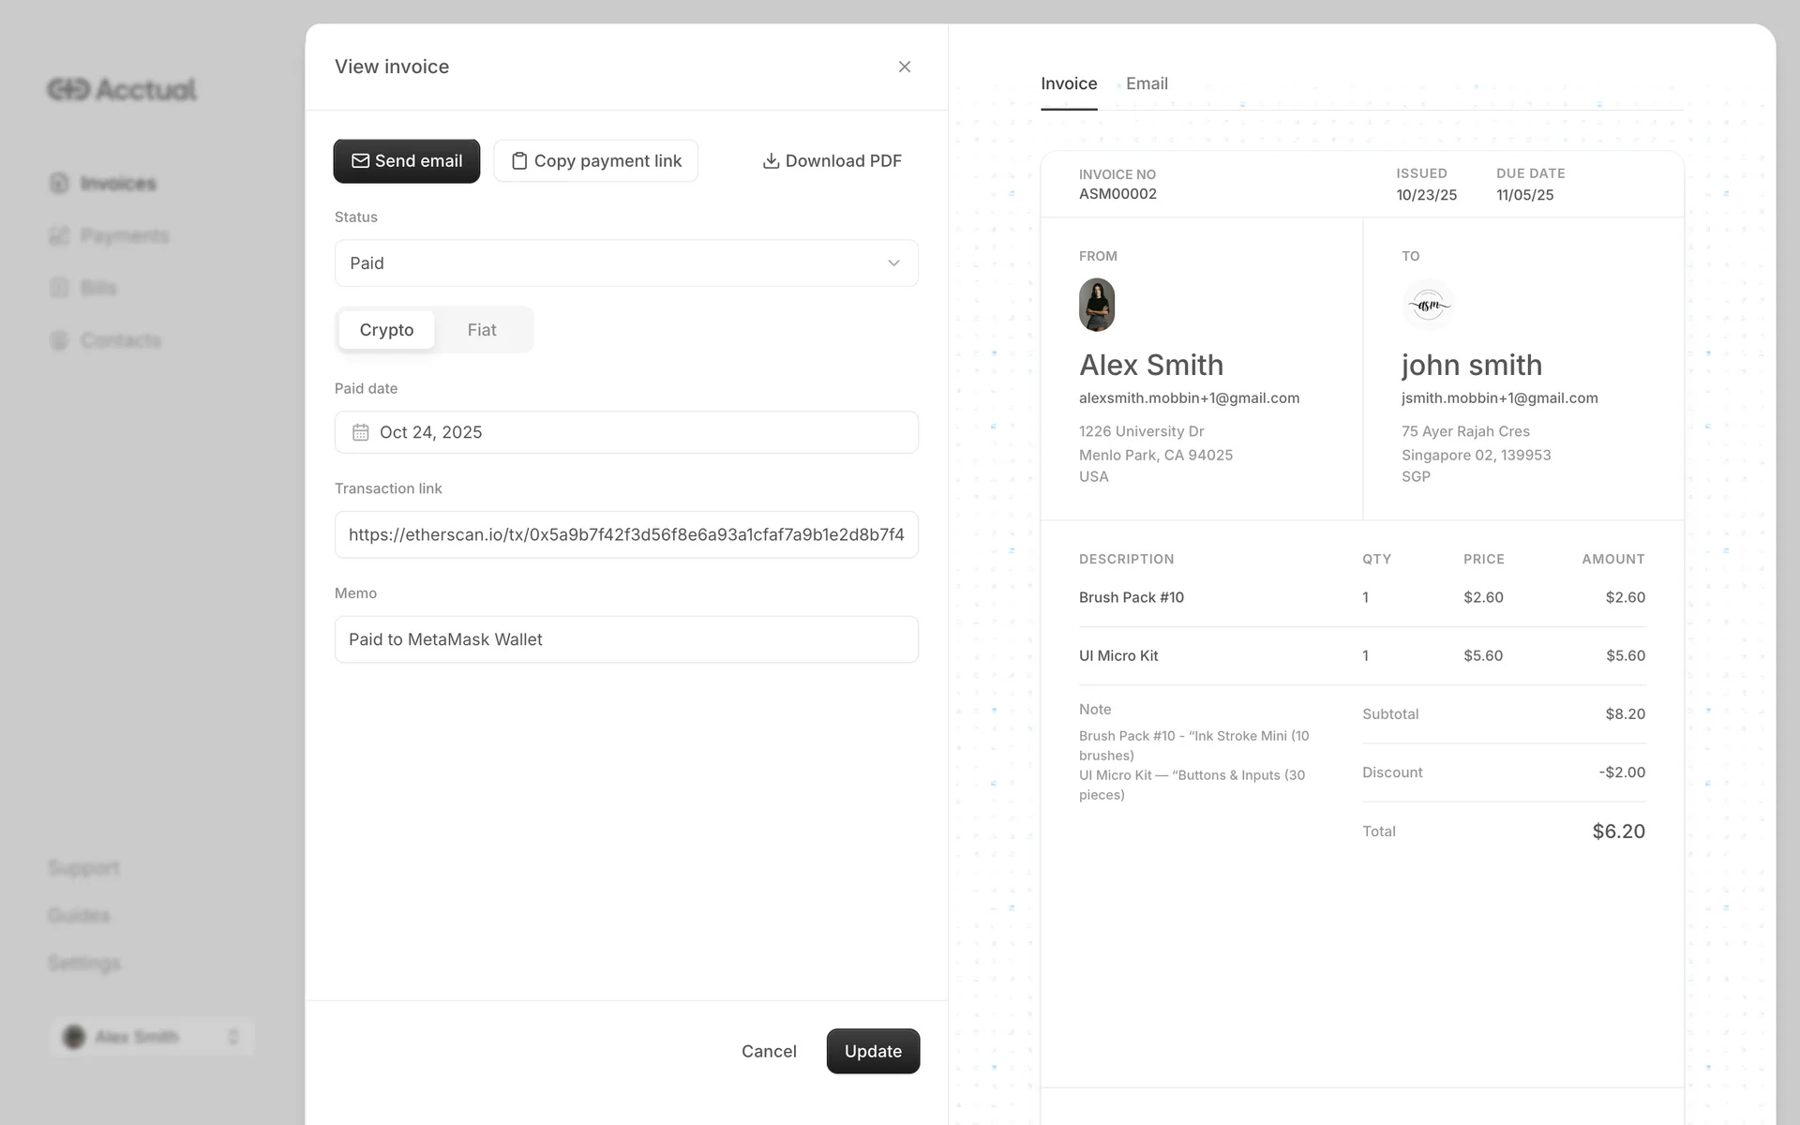Click the Invoices icon in the sidebar

pyautogui.click(x=59, y=183)
